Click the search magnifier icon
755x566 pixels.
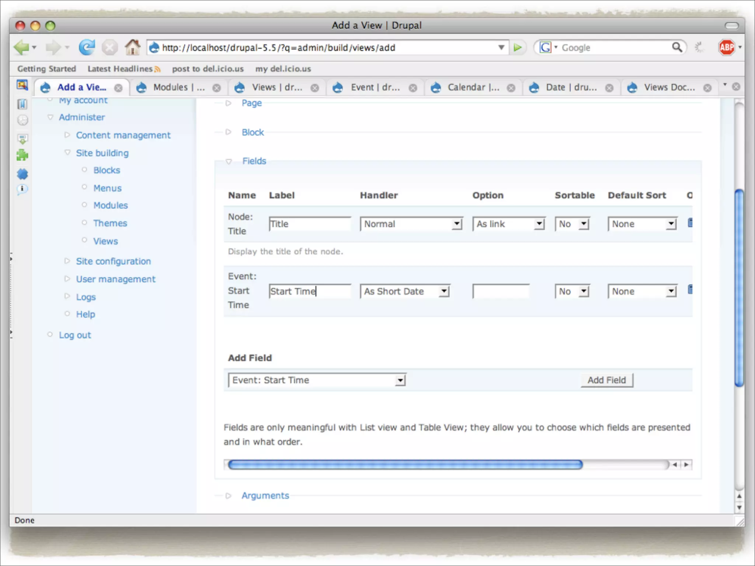coord(677,48)
